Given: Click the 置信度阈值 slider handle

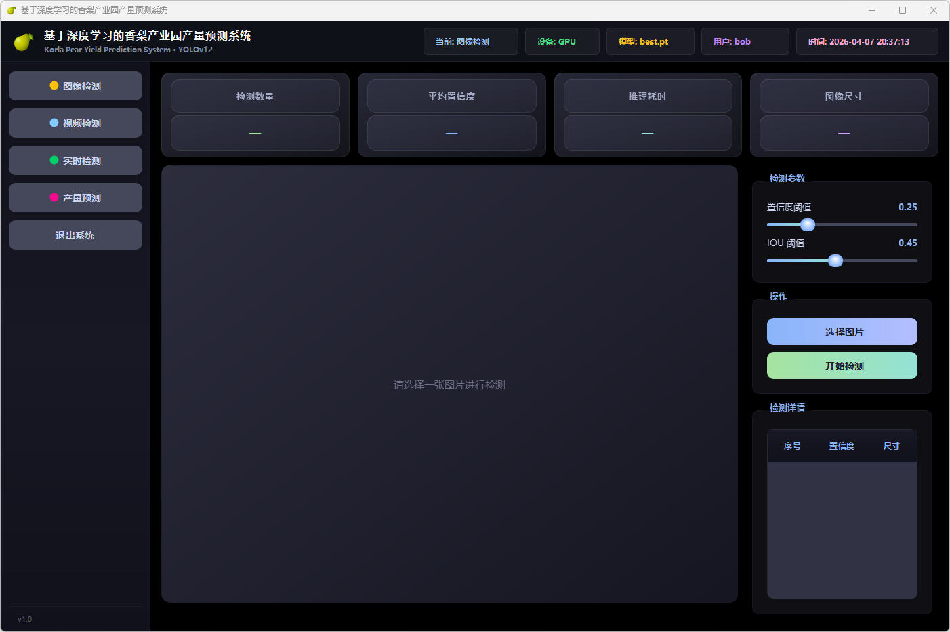Looking at the screenshot, I should pos(808,225).
